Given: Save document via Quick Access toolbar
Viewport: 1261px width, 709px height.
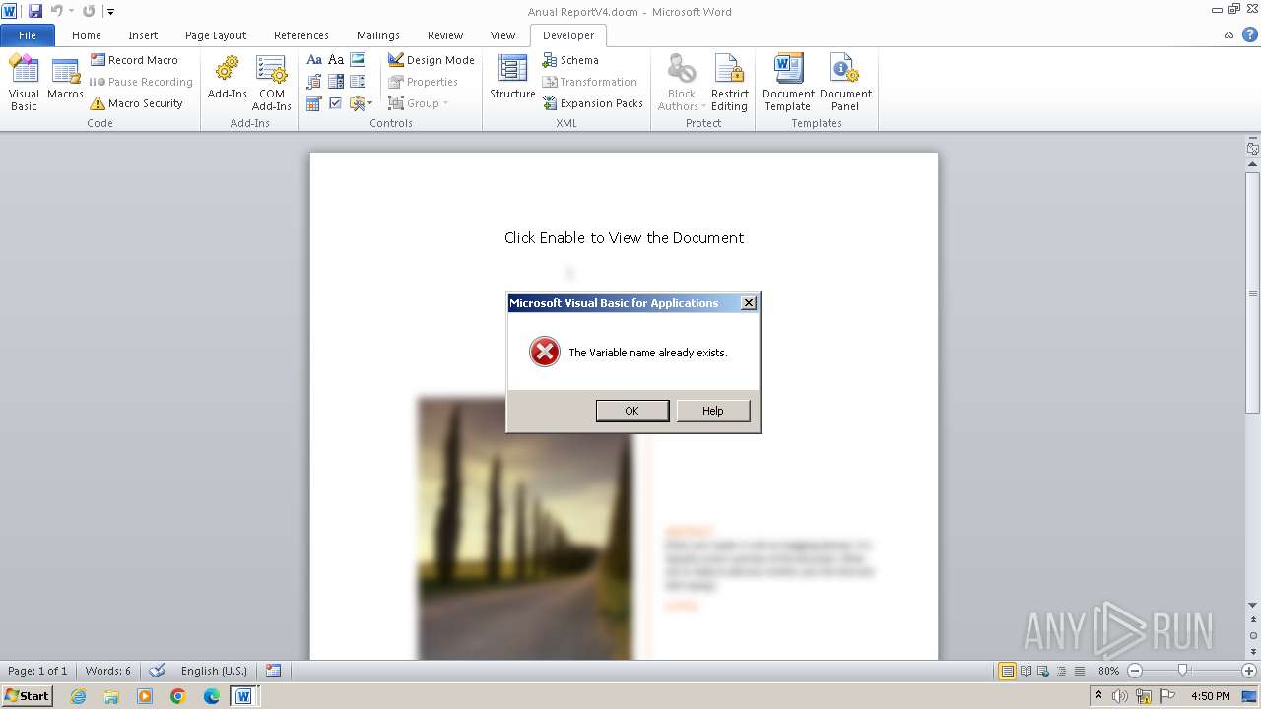Looking at the screenshot, I should click(35, 11).
